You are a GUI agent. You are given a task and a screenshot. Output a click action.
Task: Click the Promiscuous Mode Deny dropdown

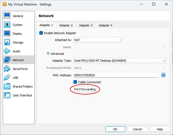(120, 68)
